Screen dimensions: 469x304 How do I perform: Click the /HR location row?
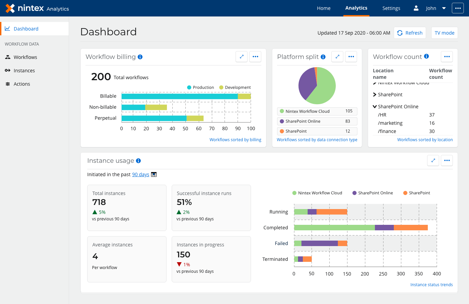pyautogui.click(x=413, y=115)
